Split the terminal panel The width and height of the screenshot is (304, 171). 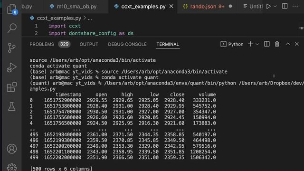[266, 44]
